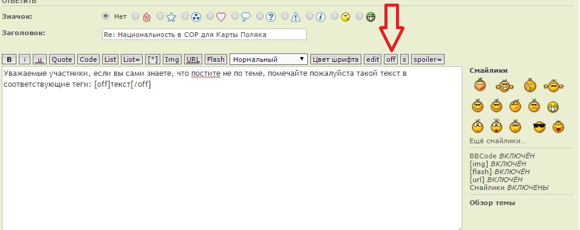Select the heart post icon radio
The image size is (580, 230).
(210, 16)
